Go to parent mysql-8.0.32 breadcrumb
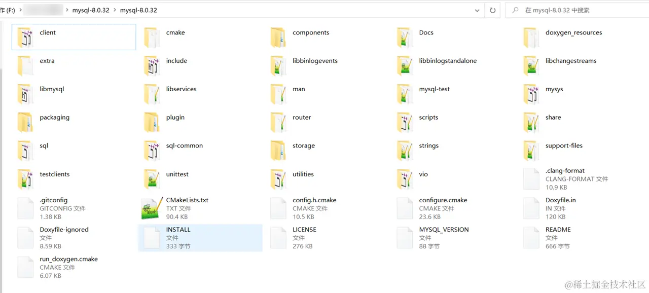Image resolution: width=649 pixels, height=293 pixels. pos(91,10)
